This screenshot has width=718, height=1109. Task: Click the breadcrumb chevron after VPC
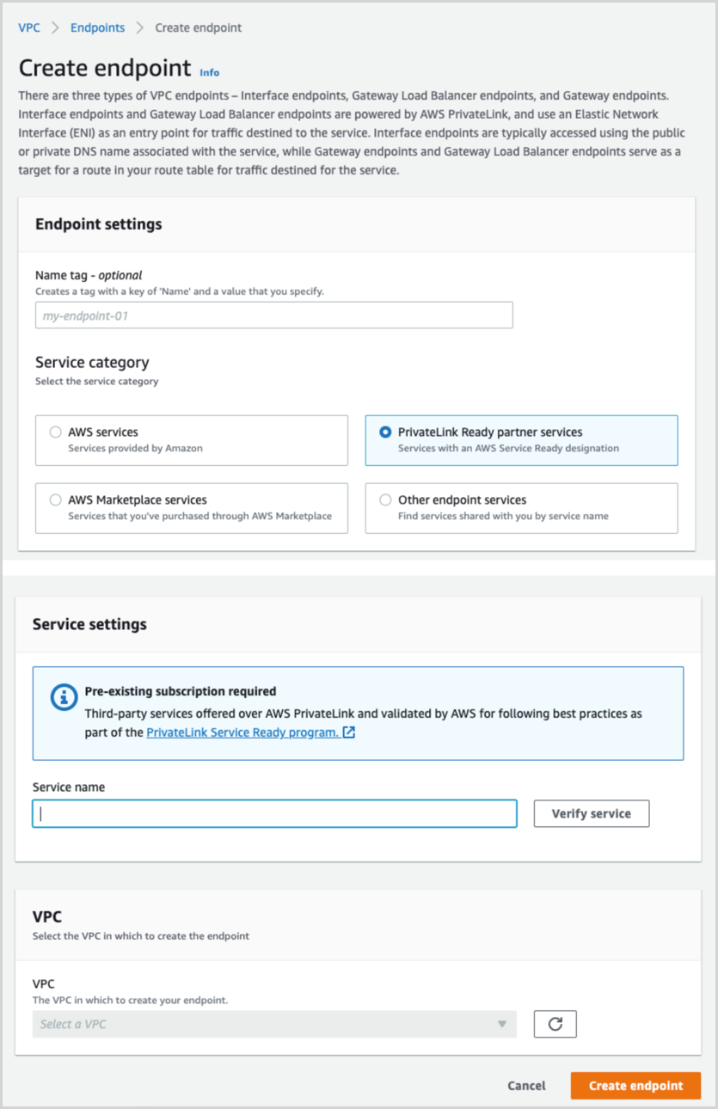pos(55,28)
